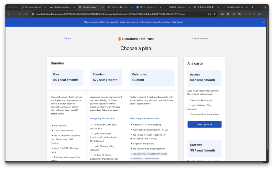Open the picture-in-picture extension icon
Viewport: 274px width, 170px height.
[x=228, y=14]
